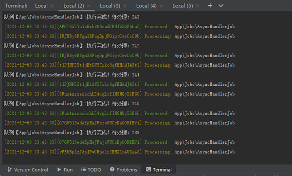
Task: Open the terminal options dropdown chevron
Action: click(x=221, y=6)
